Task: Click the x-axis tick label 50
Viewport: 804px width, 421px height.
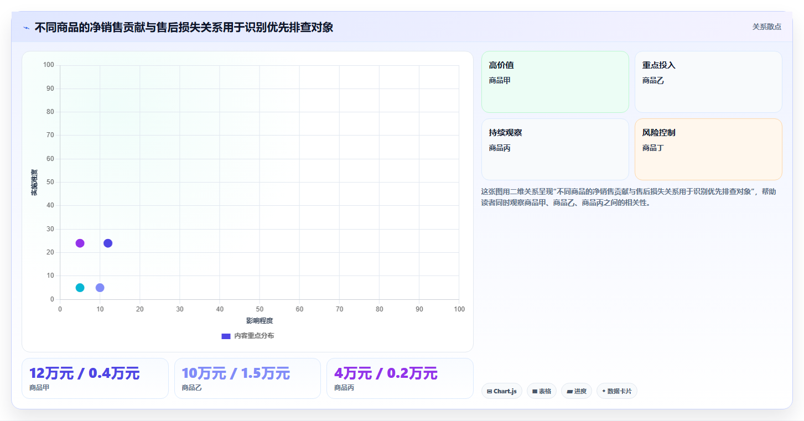Action: point(260,309)
